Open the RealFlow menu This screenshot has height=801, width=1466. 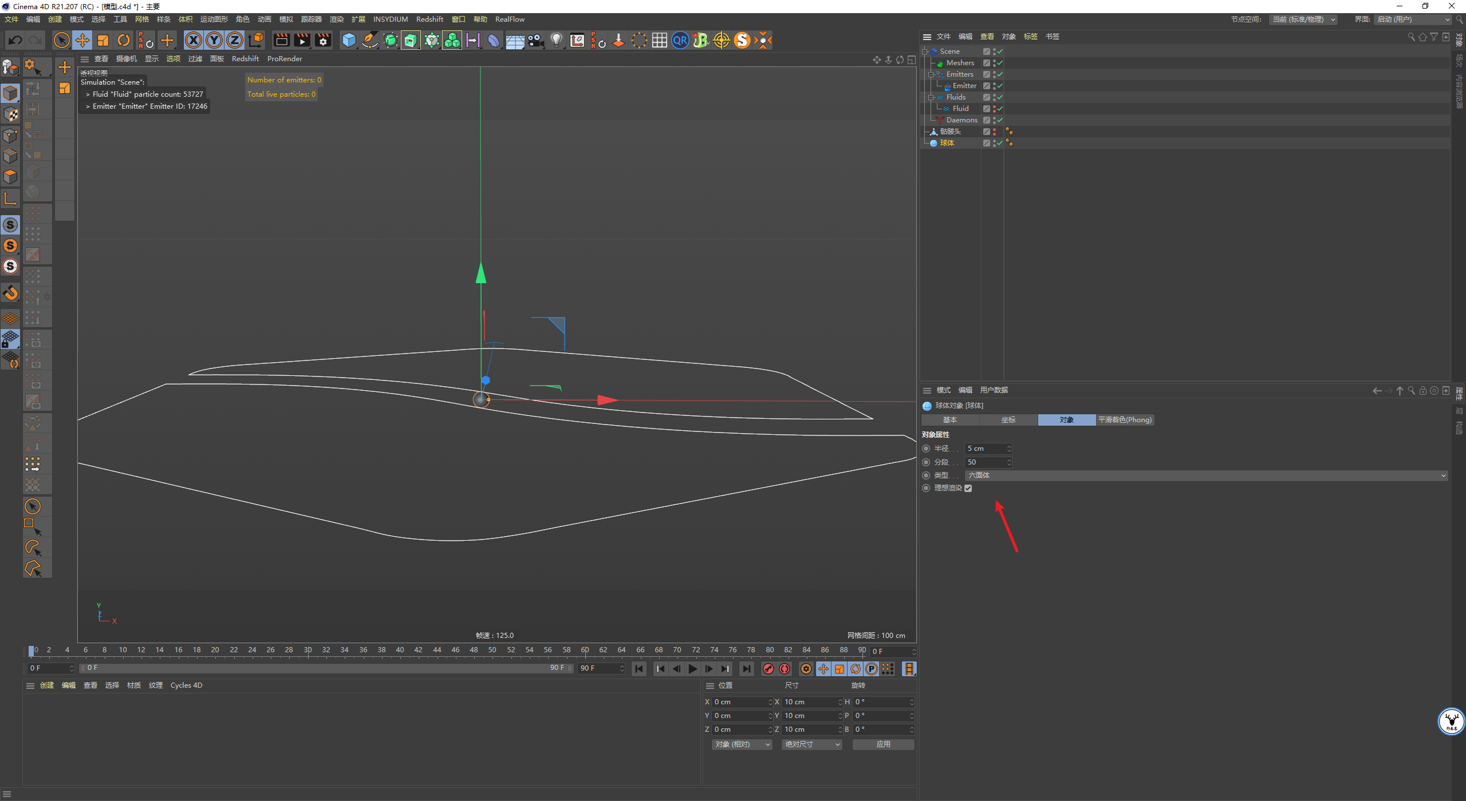click(510, 19)
